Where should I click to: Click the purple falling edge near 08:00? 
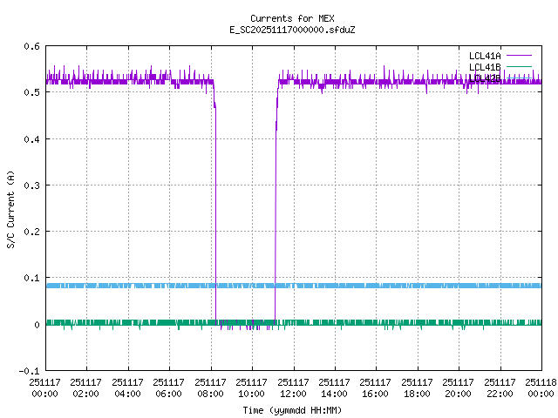point(215,218)
